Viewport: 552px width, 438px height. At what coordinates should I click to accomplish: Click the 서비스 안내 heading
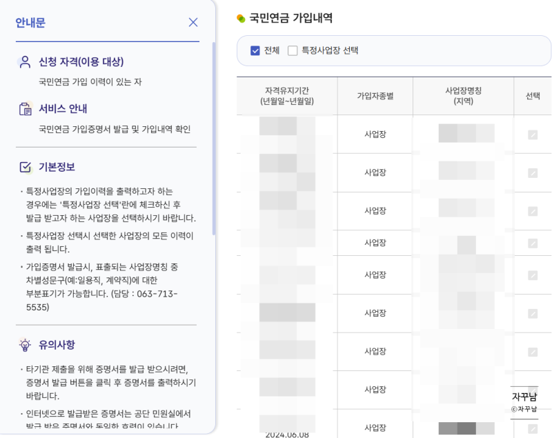click(x=63, y=109)
